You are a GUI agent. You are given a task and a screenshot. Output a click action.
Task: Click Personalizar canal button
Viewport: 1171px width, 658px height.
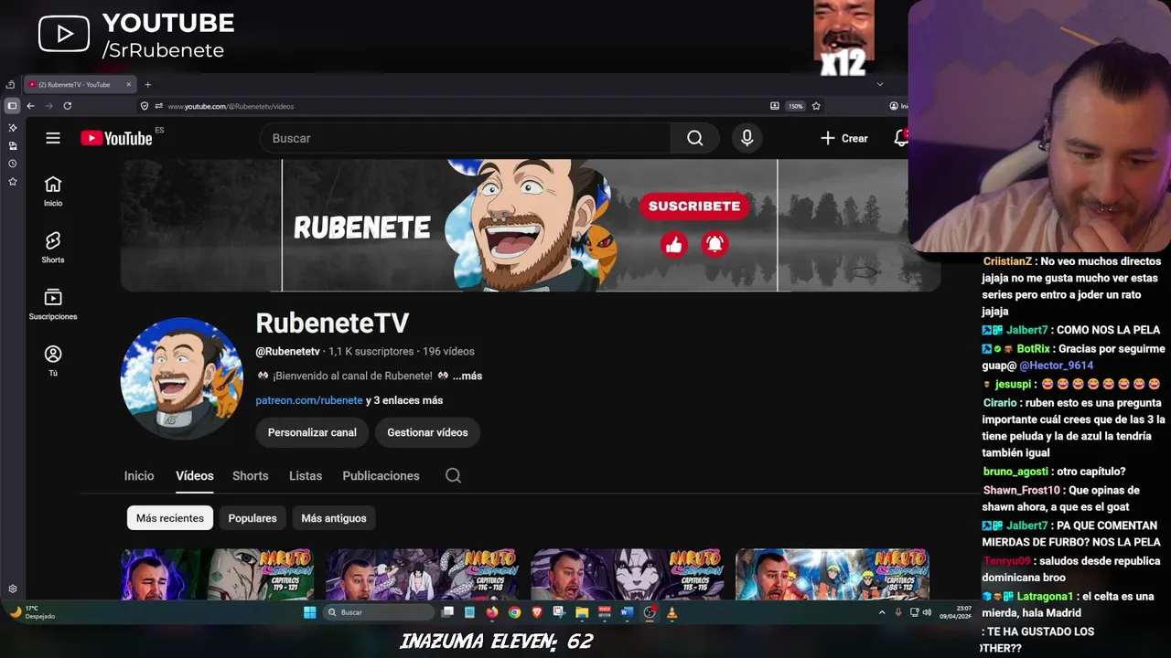click(312, 432)
